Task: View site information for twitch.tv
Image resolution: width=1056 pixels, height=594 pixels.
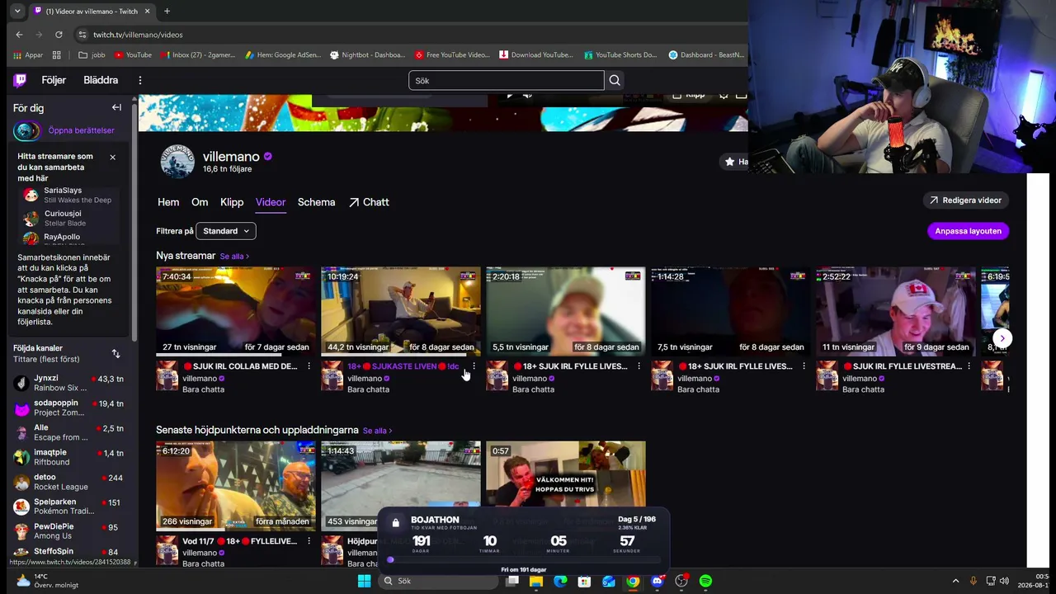Action: click(82, 35)
